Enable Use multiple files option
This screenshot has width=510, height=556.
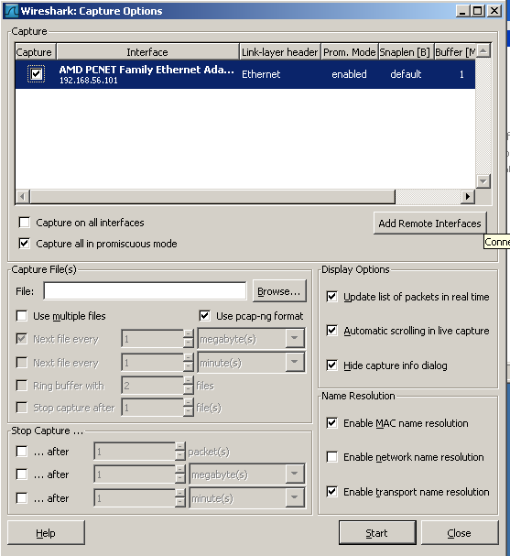pos(22,316)
